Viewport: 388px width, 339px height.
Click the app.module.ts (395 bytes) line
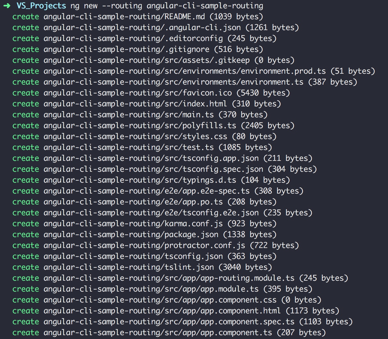162,289
